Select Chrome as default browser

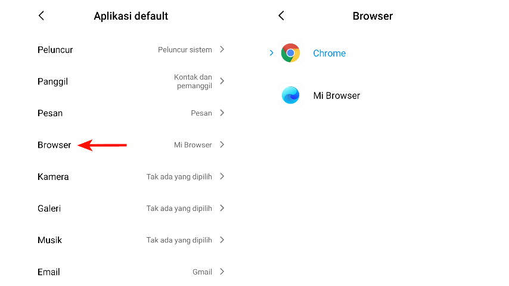click(329, 53)
